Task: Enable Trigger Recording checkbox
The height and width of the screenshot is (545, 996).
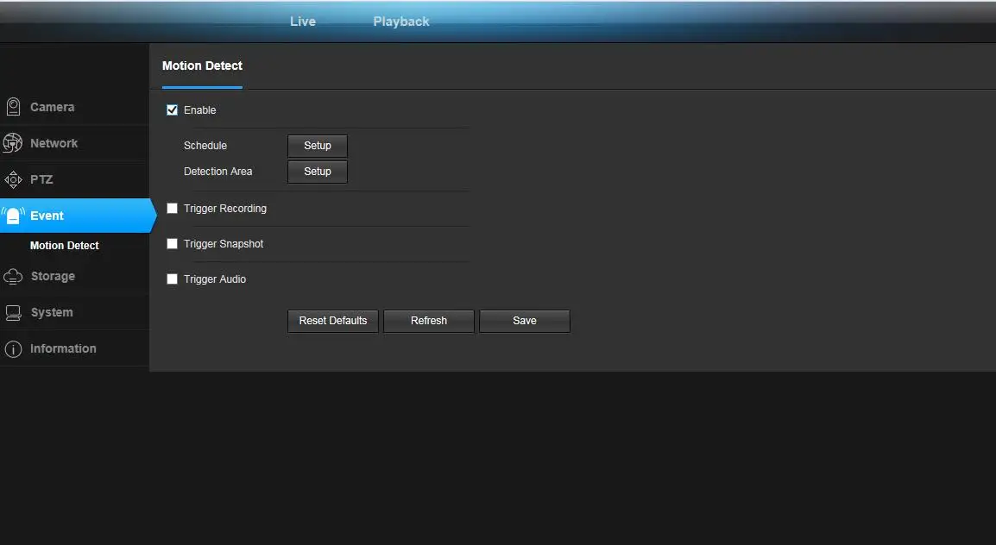Action: (172, 209)
